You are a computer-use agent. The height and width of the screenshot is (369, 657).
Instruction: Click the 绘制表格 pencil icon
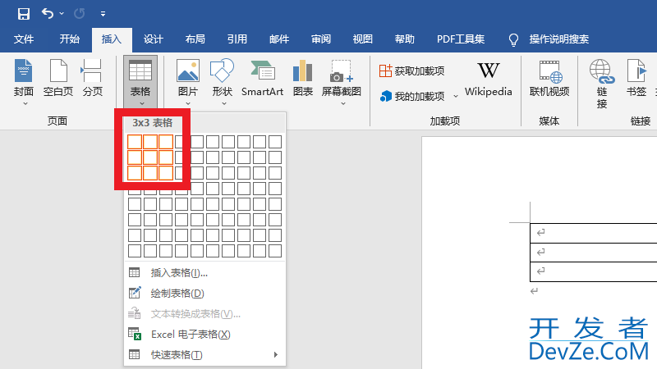[135, 293]
